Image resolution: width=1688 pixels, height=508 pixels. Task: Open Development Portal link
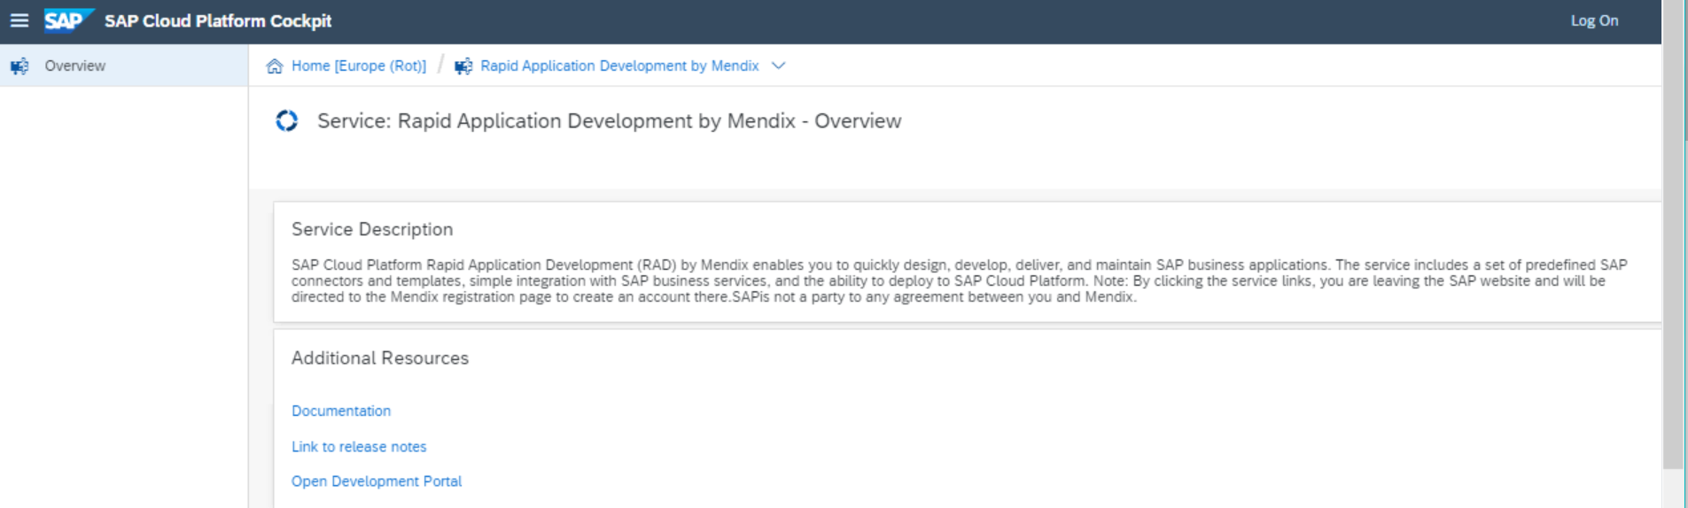coord(377,481)
